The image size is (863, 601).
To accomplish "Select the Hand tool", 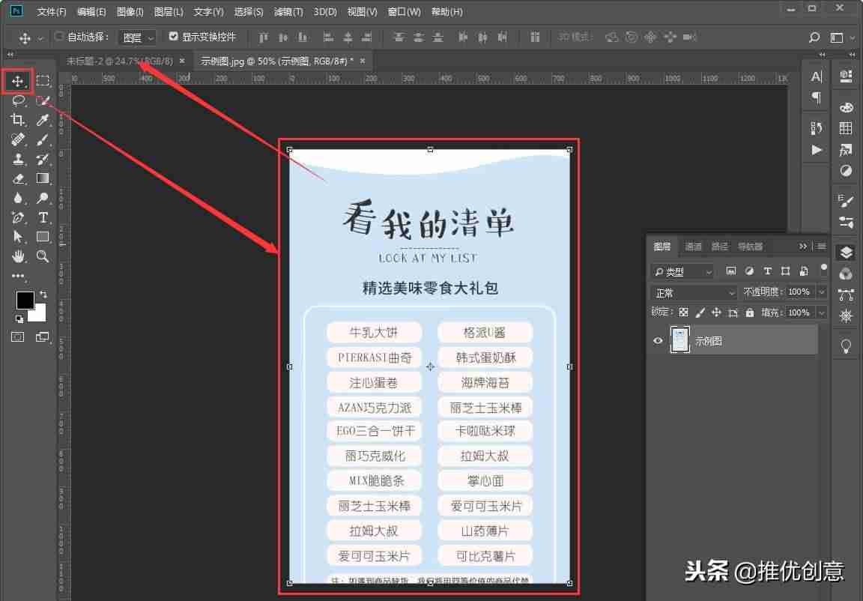I will point(18,256).
